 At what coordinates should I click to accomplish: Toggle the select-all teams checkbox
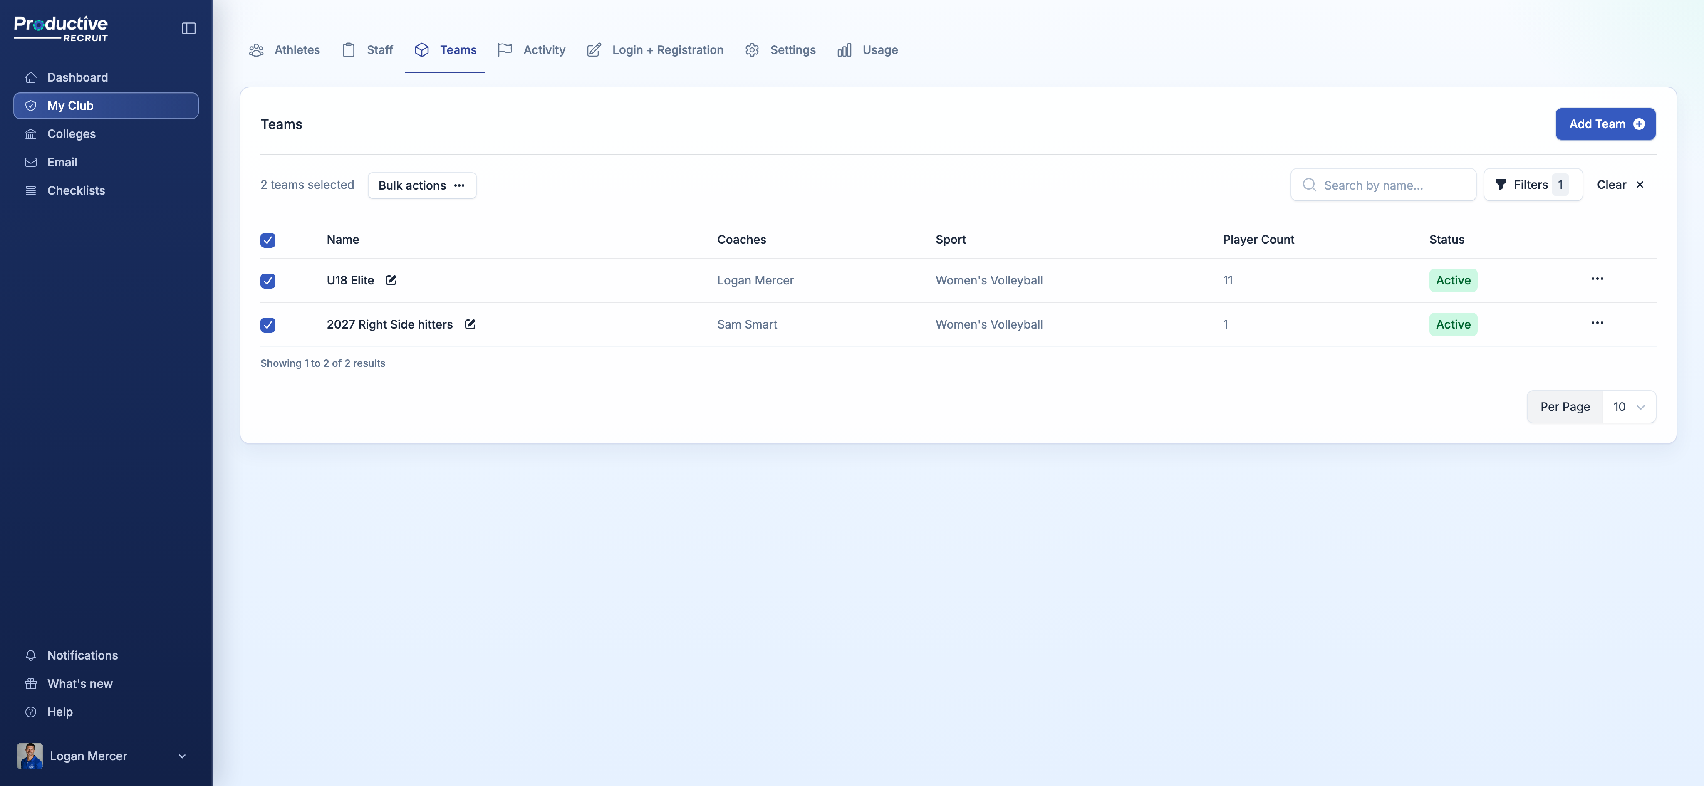tap(268, 240)
